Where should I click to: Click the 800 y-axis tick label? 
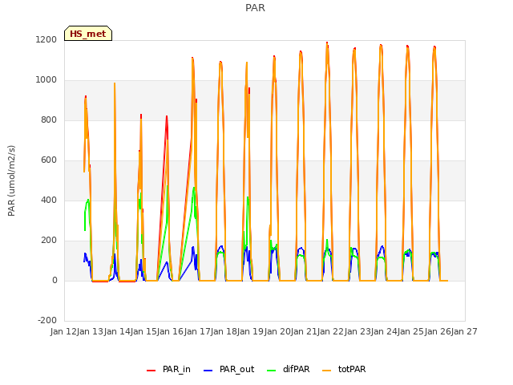pos(49,120)
